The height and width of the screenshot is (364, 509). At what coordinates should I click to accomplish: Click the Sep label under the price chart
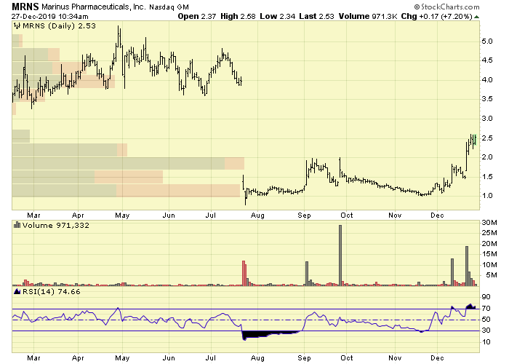(x=304, y=215)
